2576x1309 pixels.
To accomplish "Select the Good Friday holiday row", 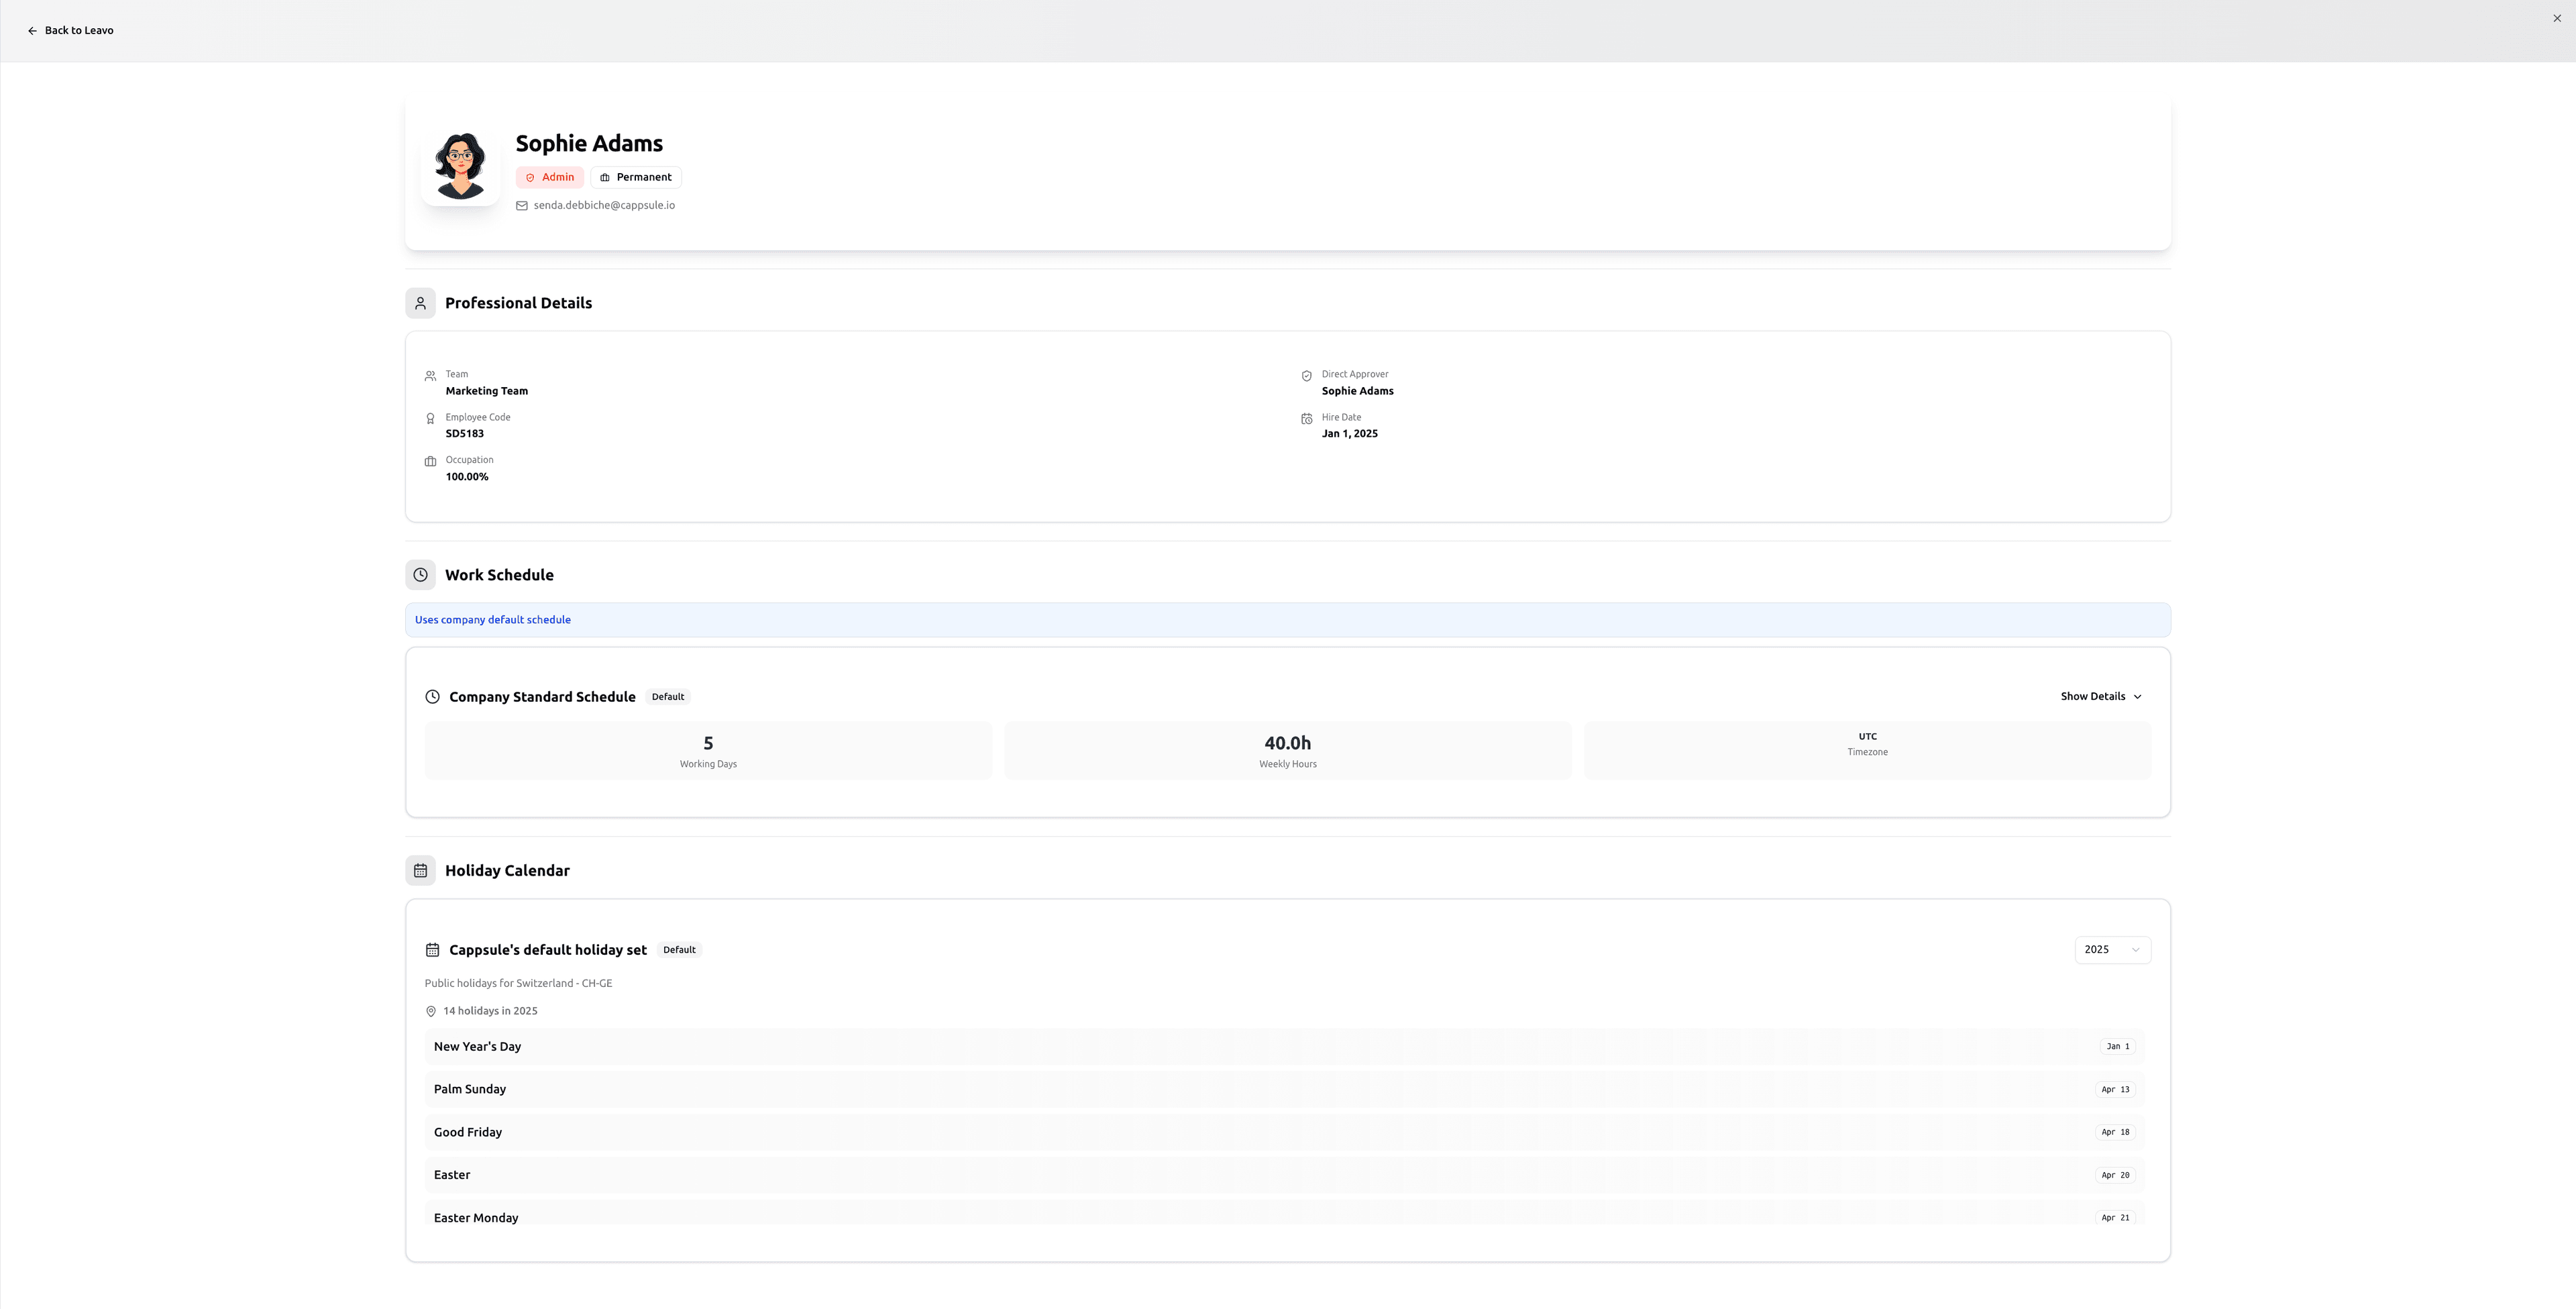I will [1284, 1133].
